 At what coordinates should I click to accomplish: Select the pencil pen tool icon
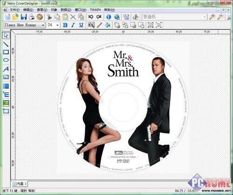click(99, 25)
